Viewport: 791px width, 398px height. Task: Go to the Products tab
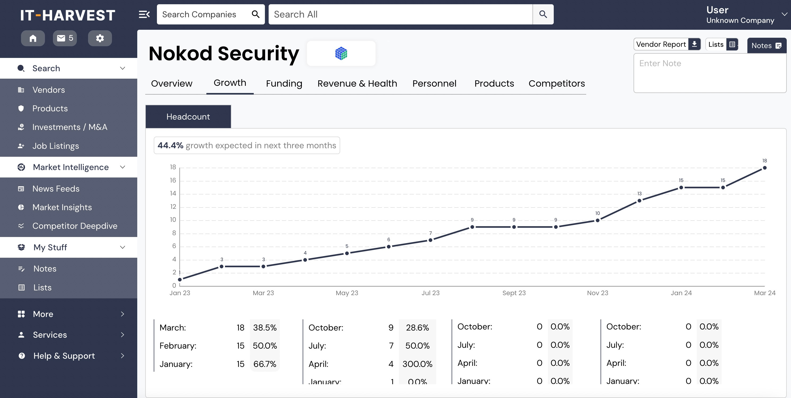pyautogui.click(x=494, y=83)
